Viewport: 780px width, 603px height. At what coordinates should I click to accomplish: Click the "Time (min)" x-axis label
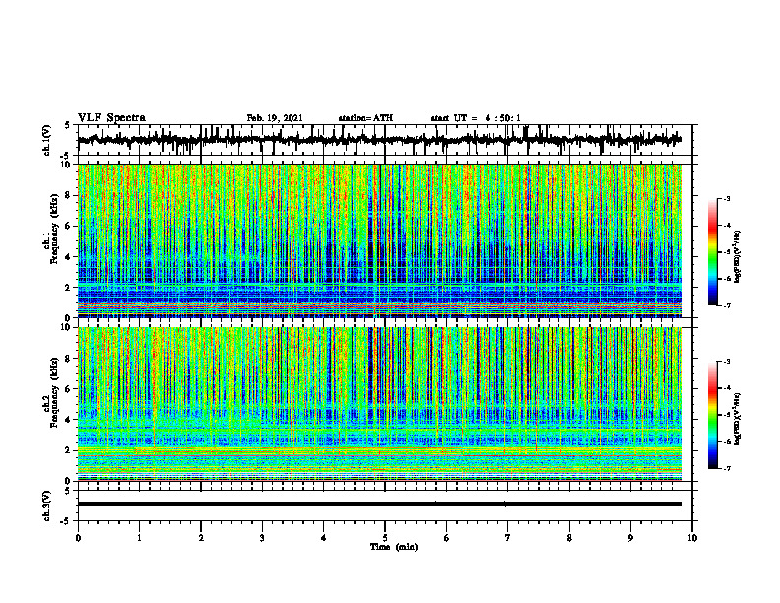coord(394,547)
